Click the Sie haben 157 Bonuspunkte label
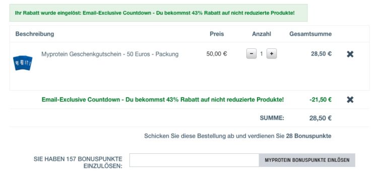This screenshot has height=182, width=378. [x=78, y=162]
